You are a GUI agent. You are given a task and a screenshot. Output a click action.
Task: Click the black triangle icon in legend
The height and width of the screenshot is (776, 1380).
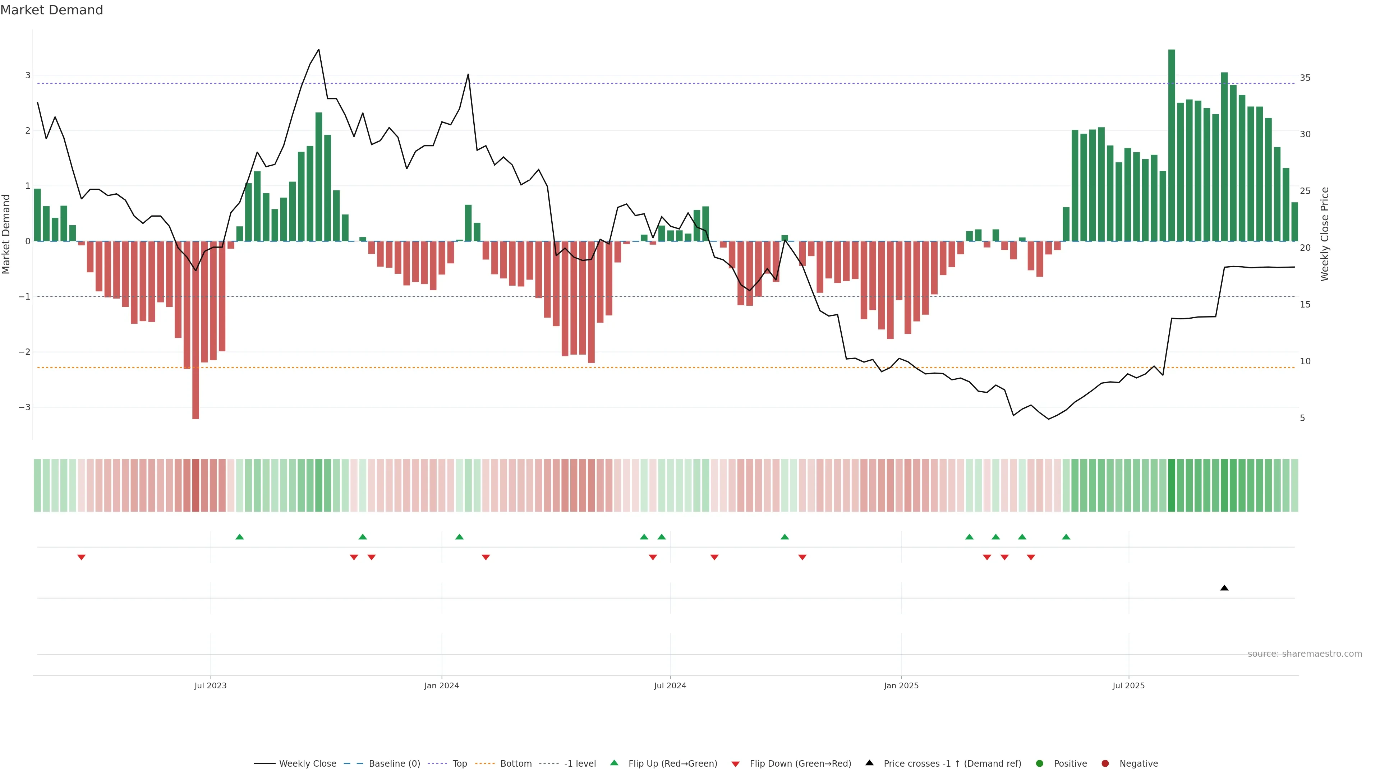coord(869,763)
